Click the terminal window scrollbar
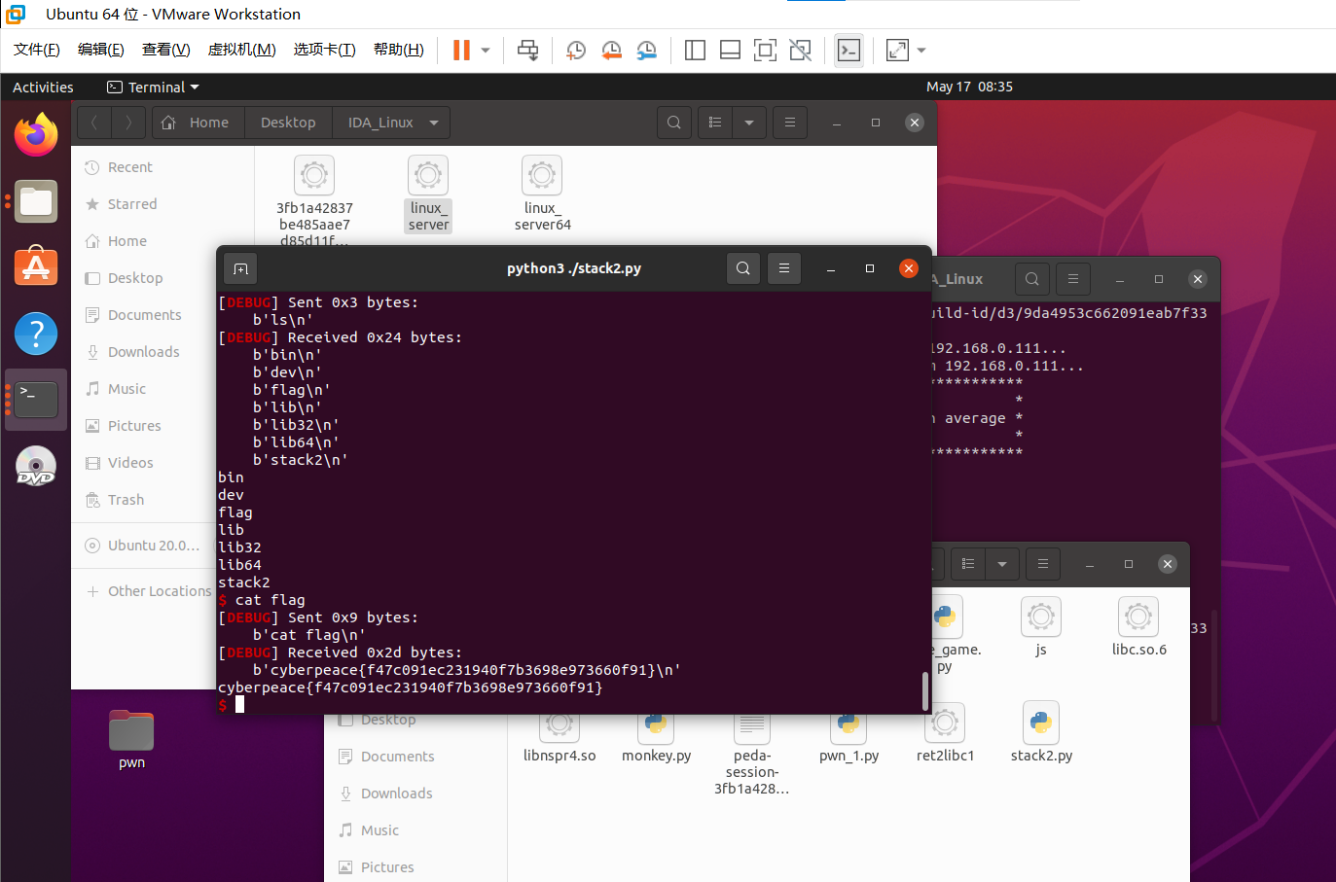The image size is (1336, 882). coord(924,690)
